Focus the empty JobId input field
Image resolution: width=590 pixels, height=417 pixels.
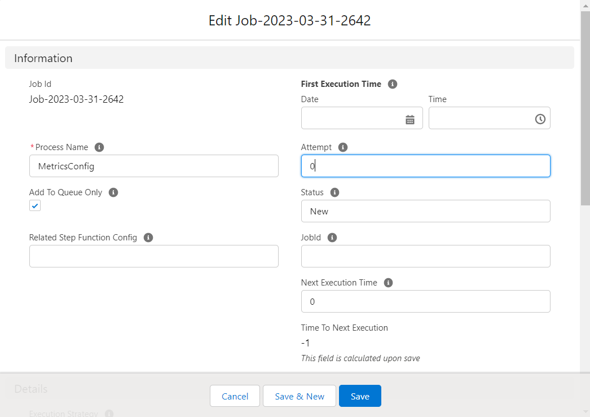(425, 256)
